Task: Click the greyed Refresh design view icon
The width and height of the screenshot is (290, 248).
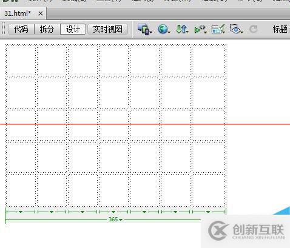Action: pos(254,29)
